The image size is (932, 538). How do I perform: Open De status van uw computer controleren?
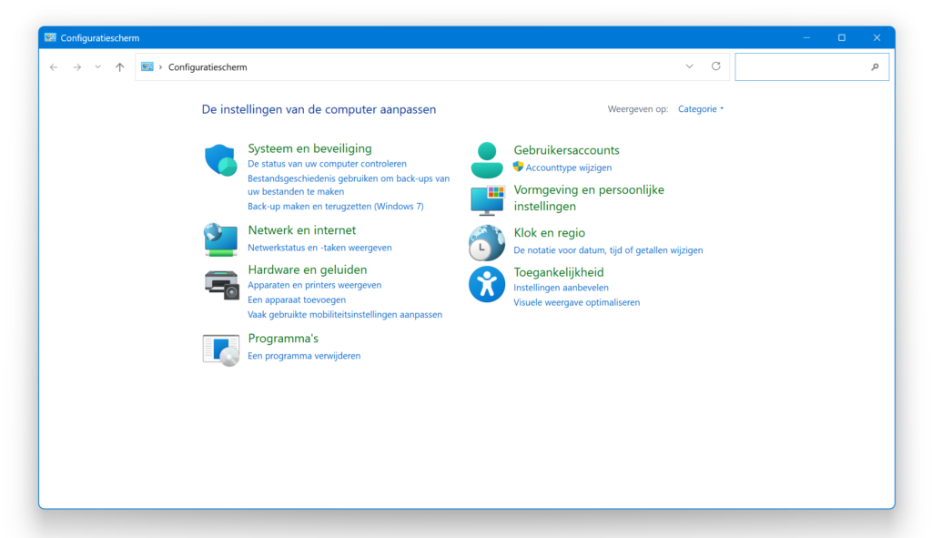pos(327,164)
